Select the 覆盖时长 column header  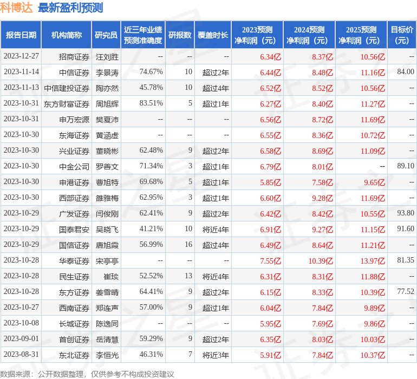coord(213,35)
